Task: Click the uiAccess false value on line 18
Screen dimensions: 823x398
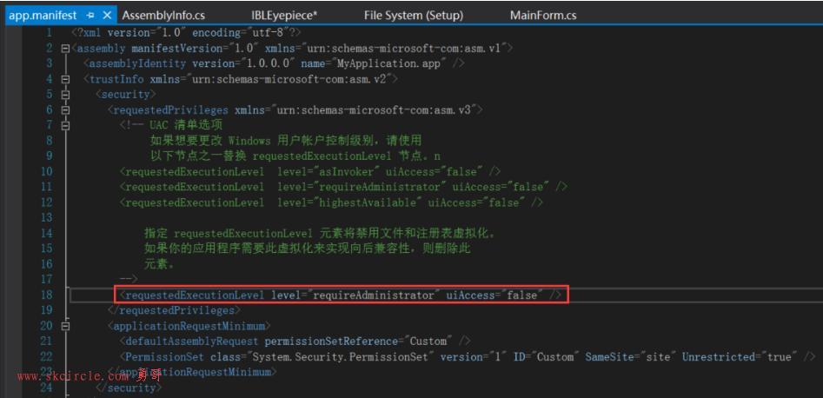Action: point(523,295)
